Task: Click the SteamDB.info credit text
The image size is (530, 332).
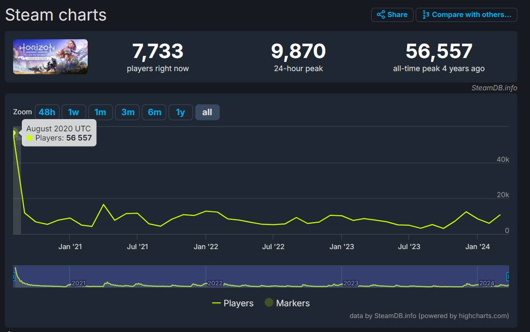Action: click(x=494, y=88)
